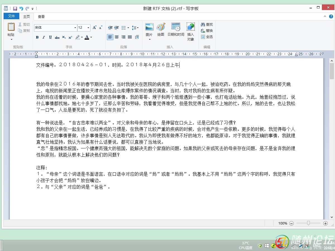Open the 文件 file menu

(x=11, y=16)
